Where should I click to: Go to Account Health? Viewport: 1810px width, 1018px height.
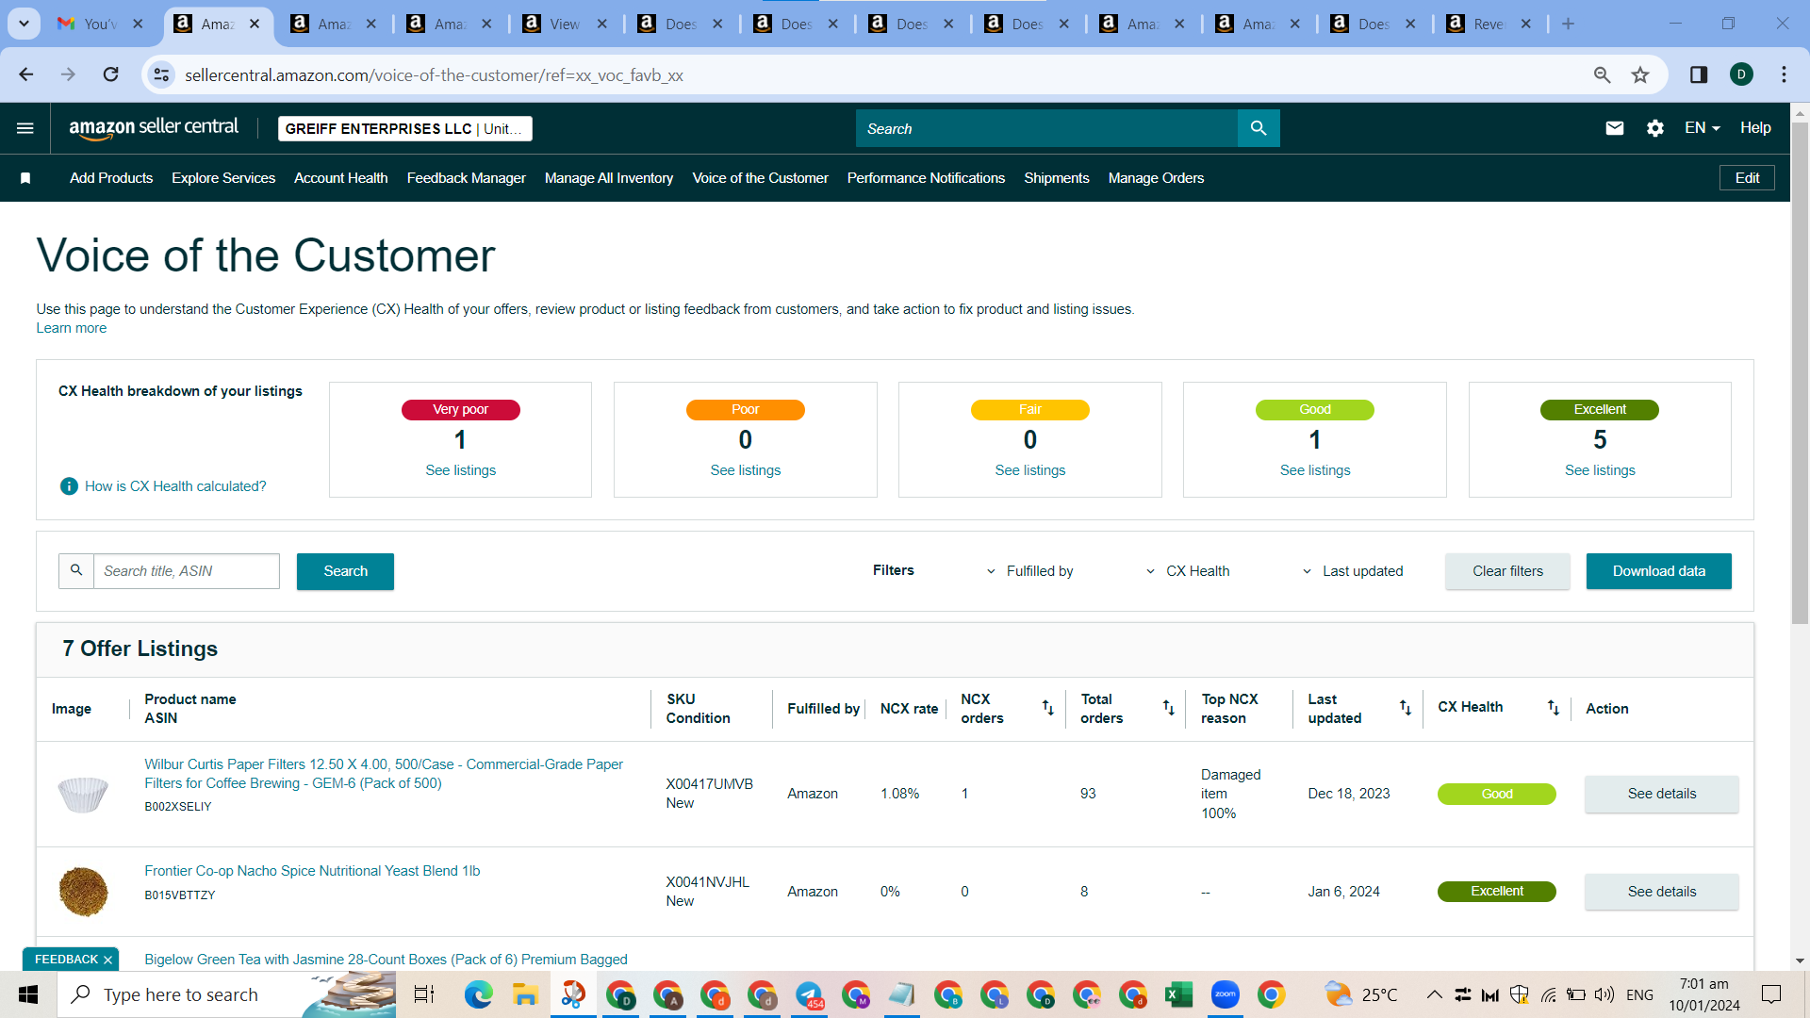click(x=341, y=178)
